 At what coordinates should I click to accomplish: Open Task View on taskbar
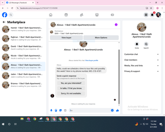16,124
